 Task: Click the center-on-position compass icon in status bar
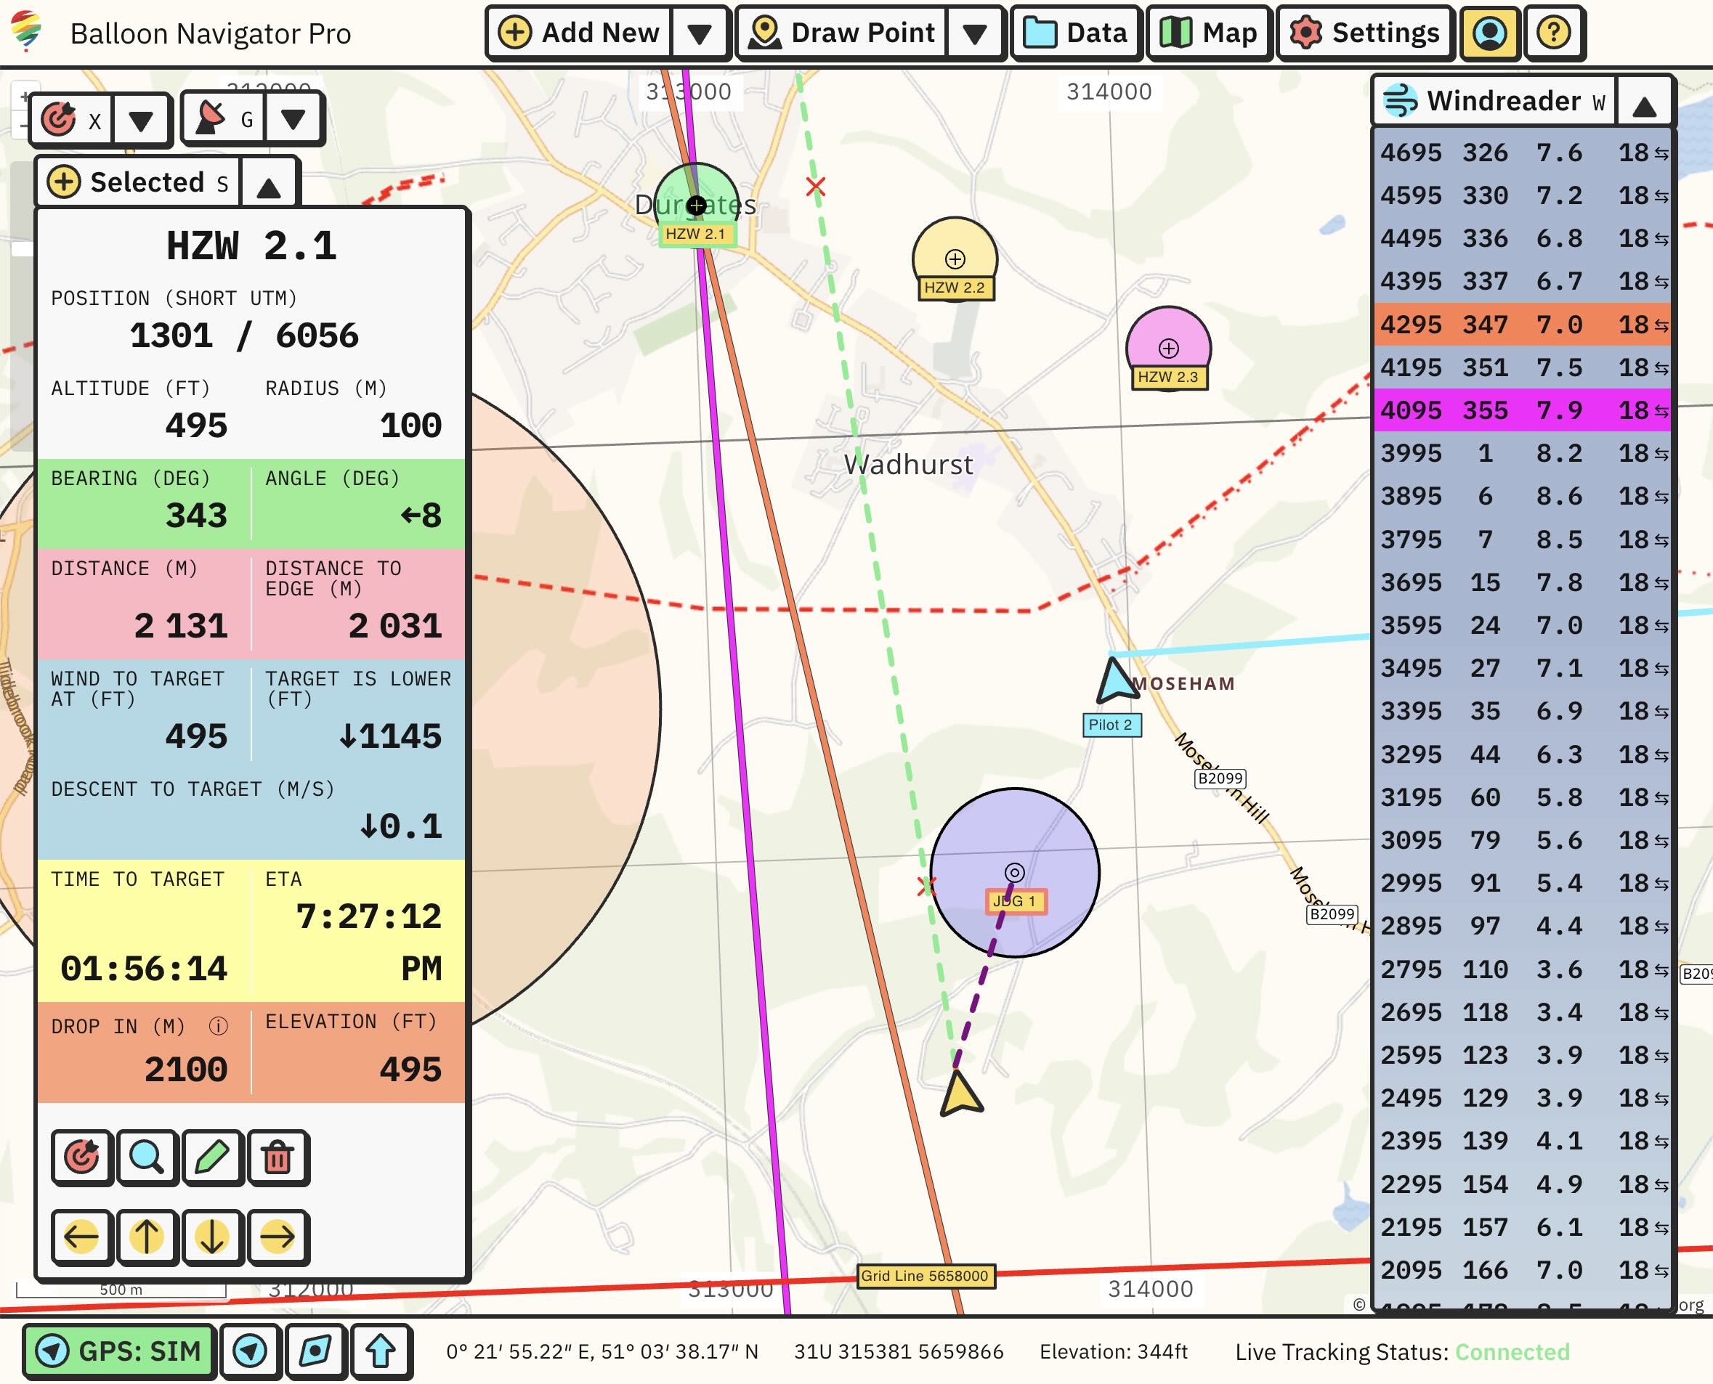[x=251, y=1351]
